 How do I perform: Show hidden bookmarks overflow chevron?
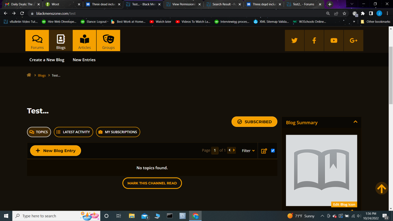point(354,22)
